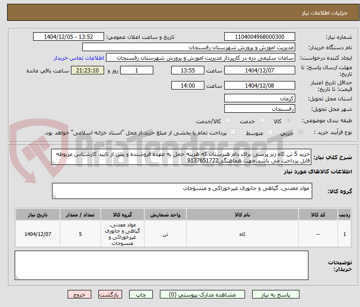Click the پاسخ به نیاز button
This screenshot has width=360, height=307.
coord(275,294)
